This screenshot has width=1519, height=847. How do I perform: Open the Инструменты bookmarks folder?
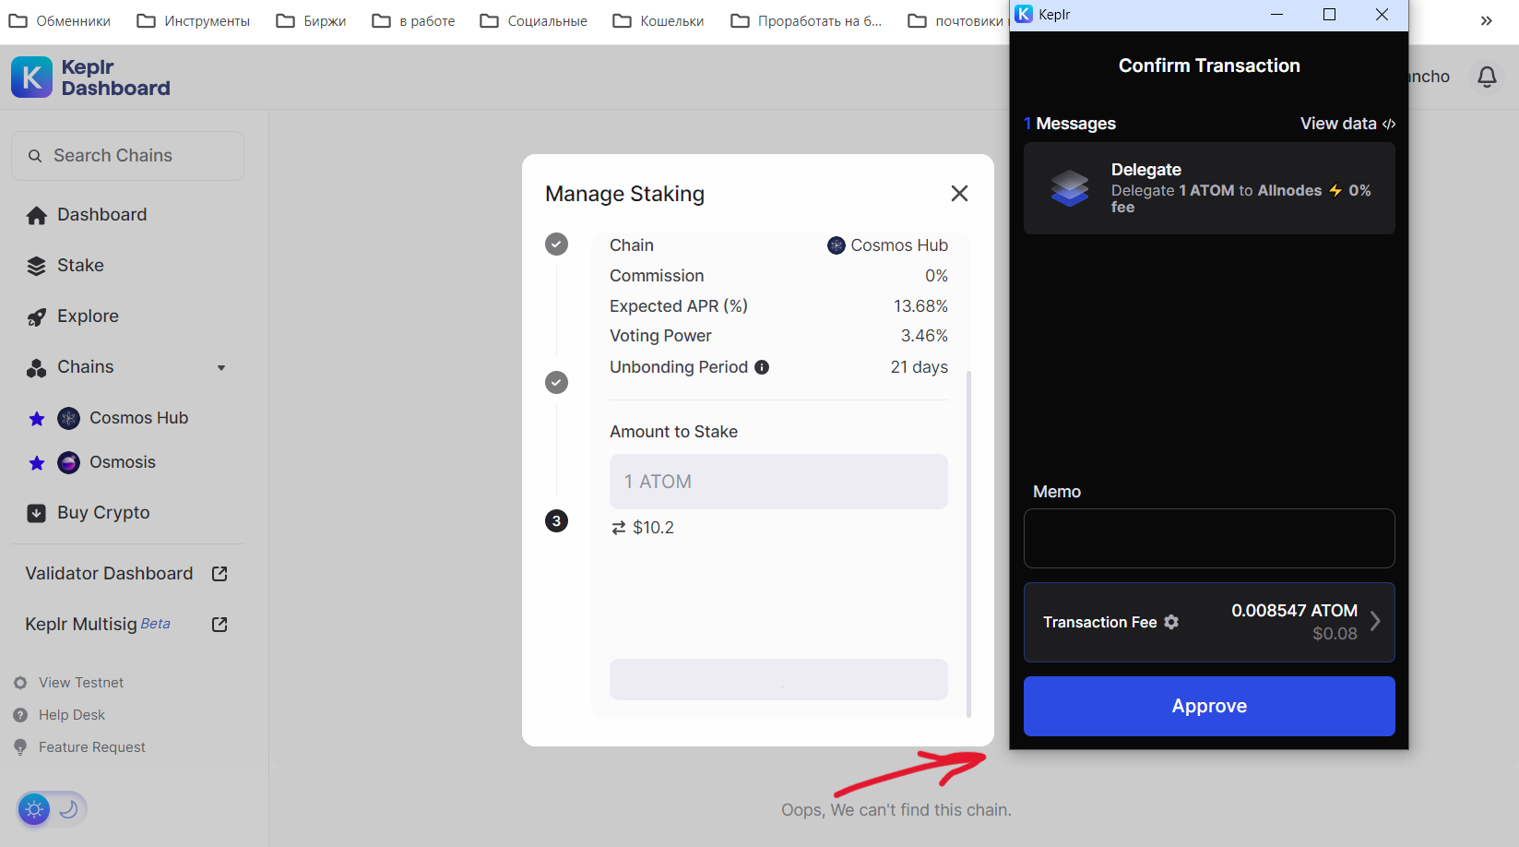click(193, 20)
